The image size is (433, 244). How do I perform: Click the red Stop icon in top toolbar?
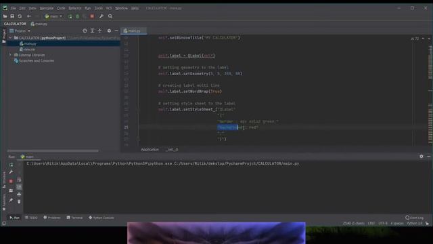coord(92,16)
